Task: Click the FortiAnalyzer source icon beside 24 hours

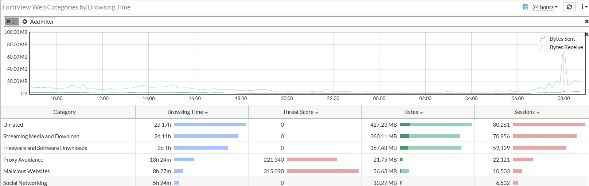Action: 525,7
